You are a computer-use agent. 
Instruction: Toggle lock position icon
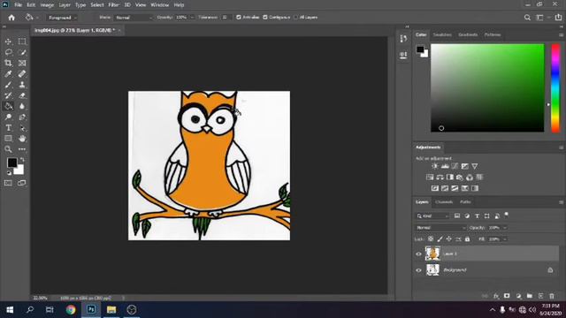pyautogui.click(x=448, y=239)
